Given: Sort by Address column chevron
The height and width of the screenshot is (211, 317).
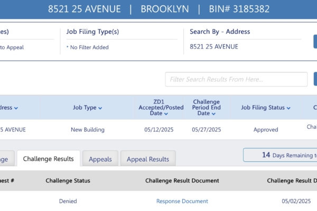Looking at the screenshot, I should (x=16, y=108).
